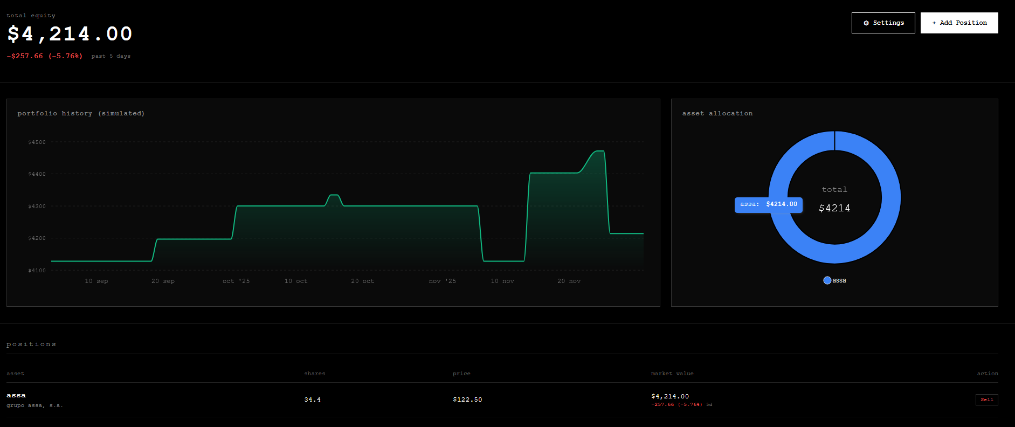The width and height of the screenshot is (1015, 427).
Task: Click the $4400 y-axis label
Action: point(37,174)
